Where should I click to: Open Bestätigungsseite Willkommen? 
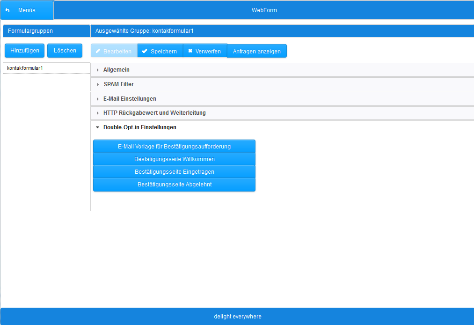click(174, 159)
